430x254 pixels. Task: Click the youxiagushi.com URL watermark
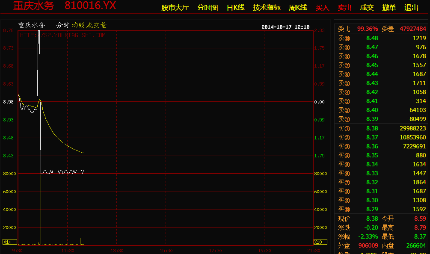[x=63, y=35]
